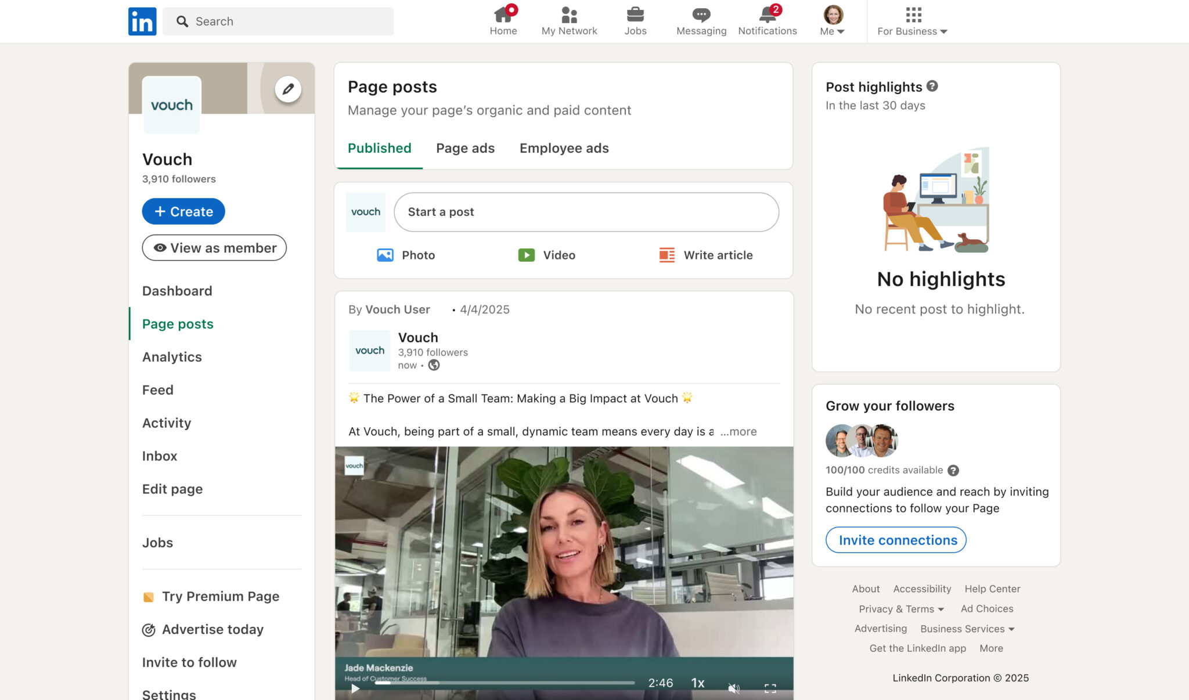Screen dimensions: 1189x700
Task: Open Ad Choices footer link
Action: click(987, 608)
